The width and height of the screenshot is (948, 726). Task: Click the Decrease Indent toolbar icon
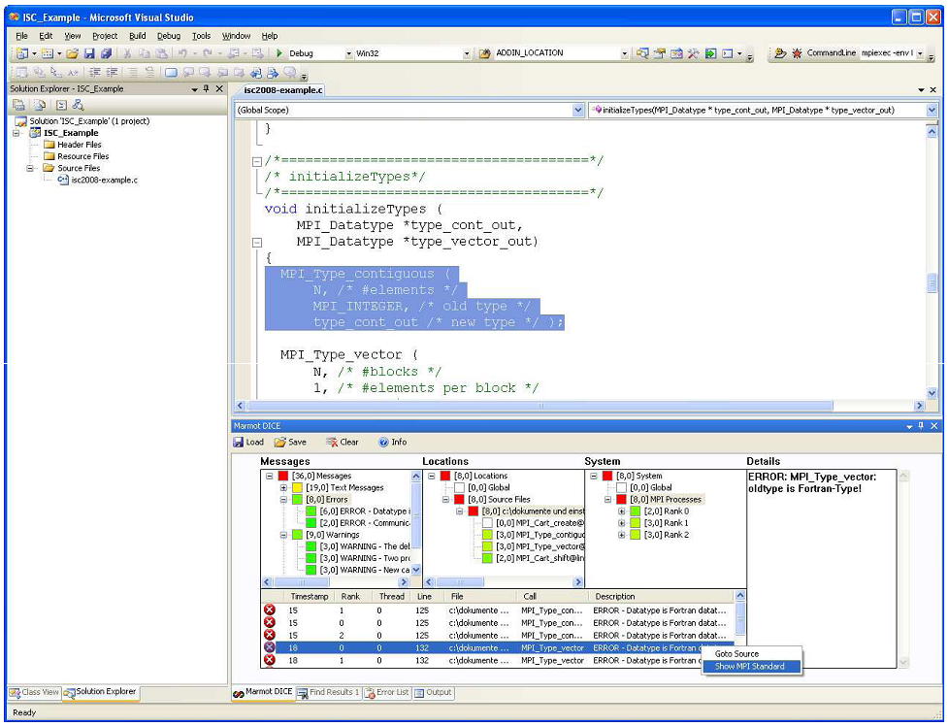tap(95, 73)
